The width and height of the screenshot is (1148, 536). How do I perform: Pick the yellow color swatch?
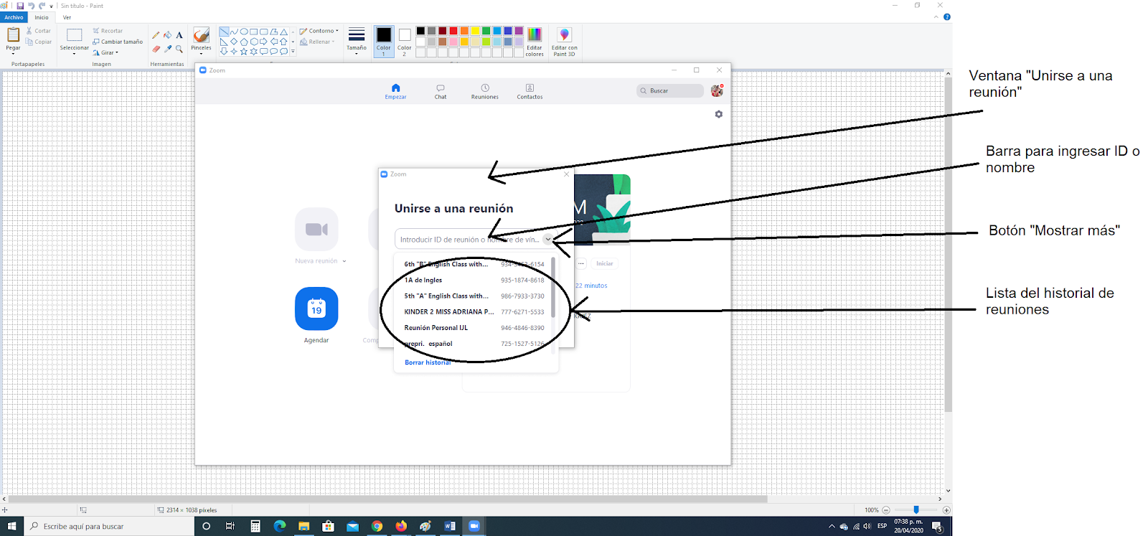pyautogui.click(x=475, y=31)
